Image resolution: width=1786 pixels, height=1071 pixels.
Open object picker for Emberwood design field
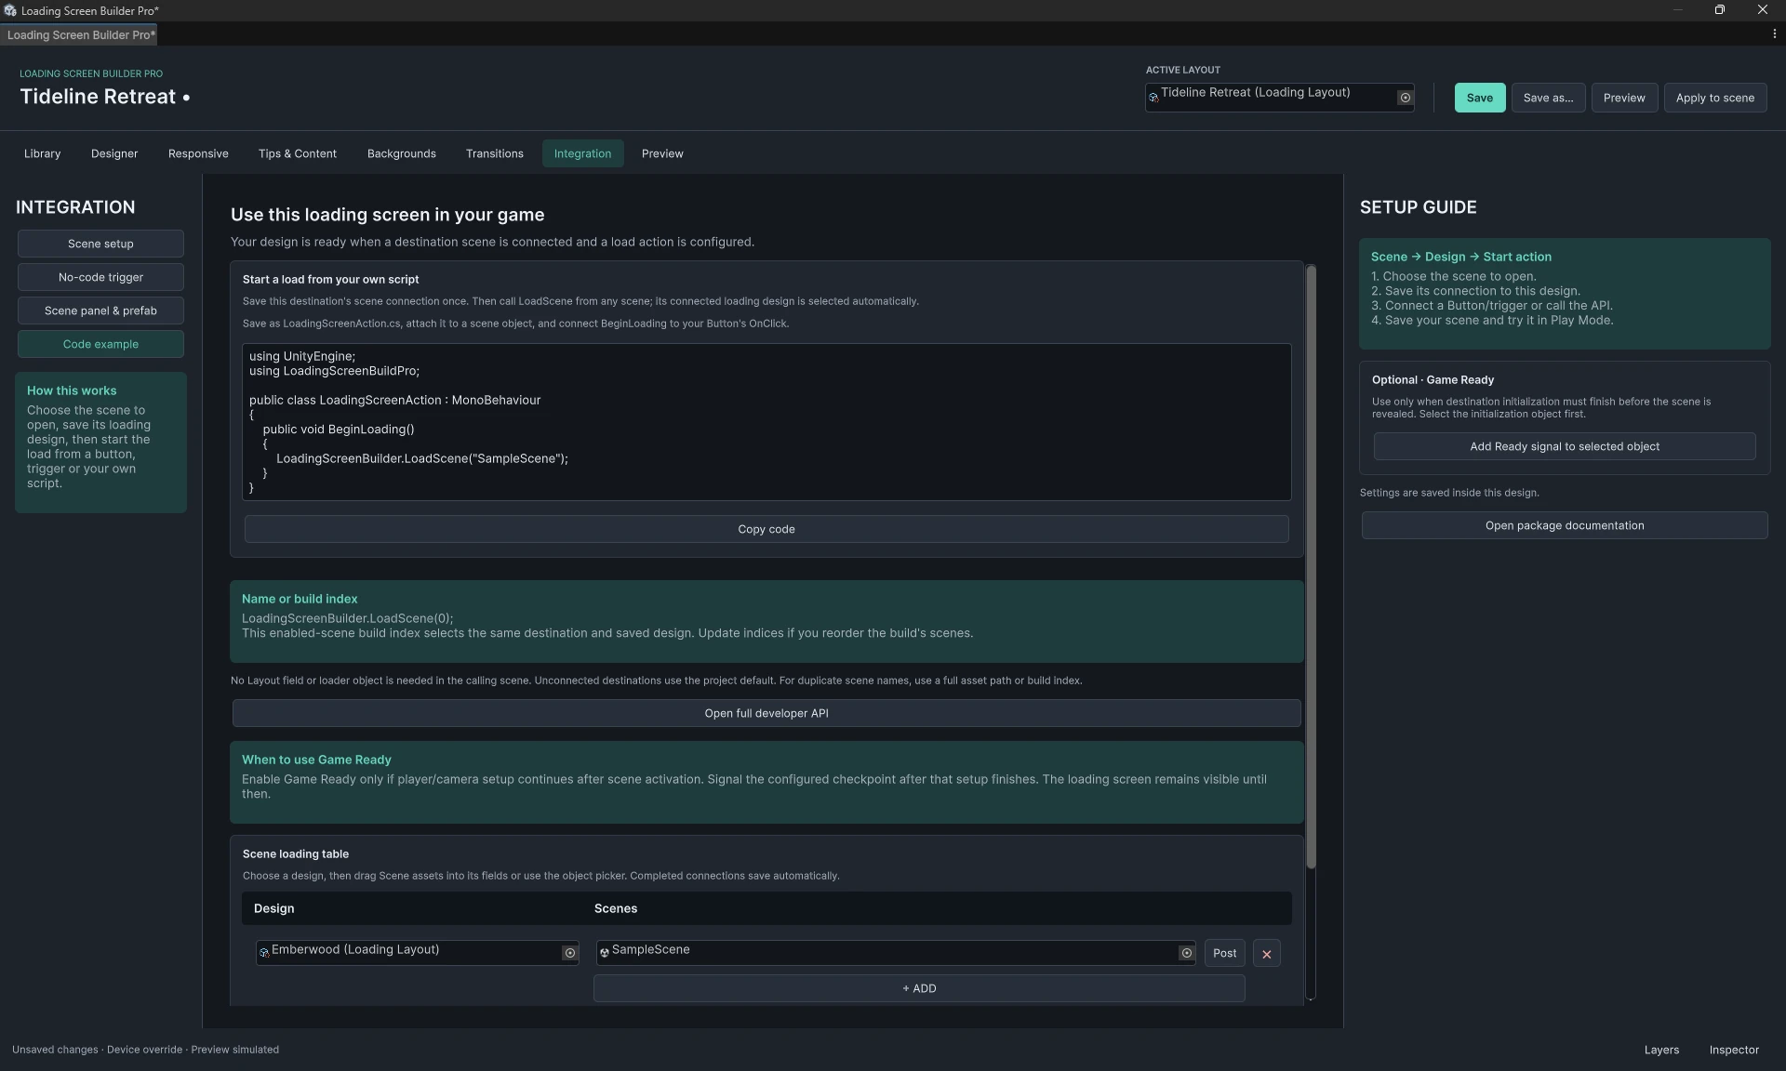(569, 953)
